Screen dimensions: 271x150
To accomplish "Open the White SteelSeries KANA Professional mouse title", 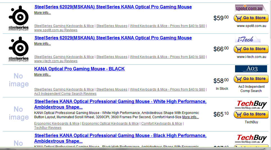I will [x=120, y=104].
